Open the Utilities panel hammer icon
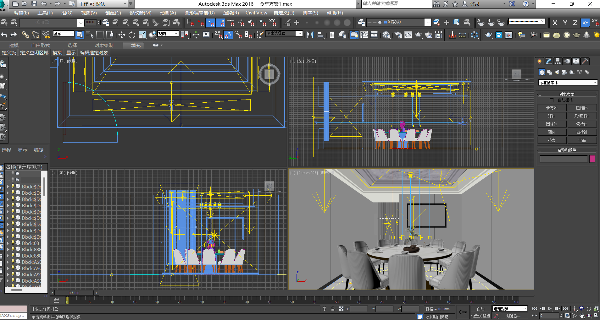The height and width of the screenshot is (320, 600). pos(585,61)
